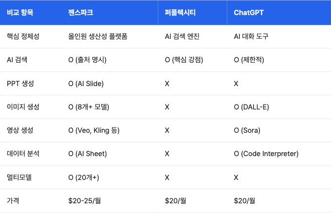This screenshot has width=331, height=213.
Task: Select the ChatGPT column header
Action: click(249, 13)
